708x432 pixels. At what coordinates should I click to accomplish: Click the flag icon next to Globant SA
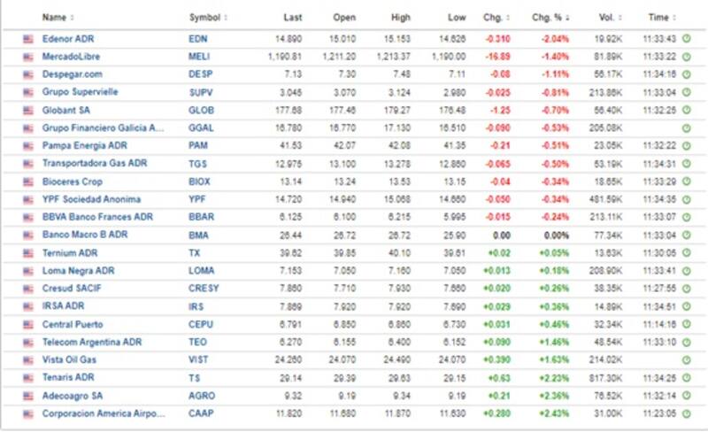pyautogui.click(x=28, y=110)
